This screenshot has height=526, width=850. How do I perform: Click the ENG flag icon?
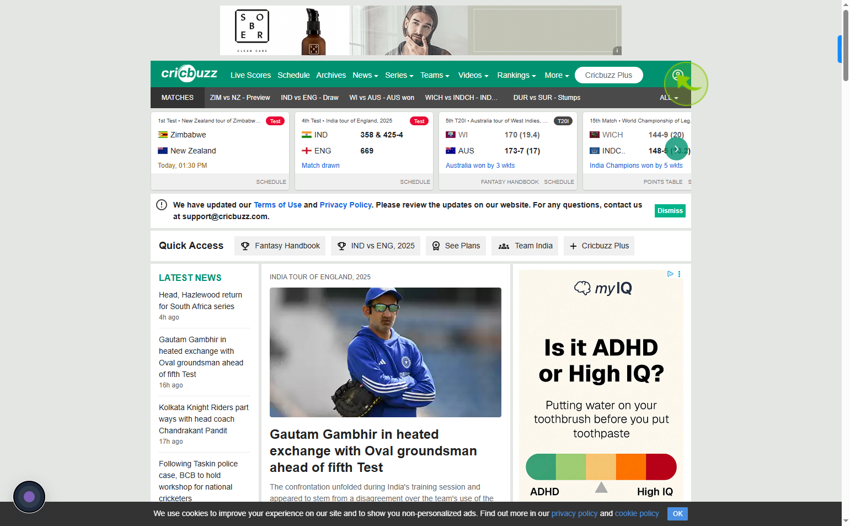[x=307, y=151]
